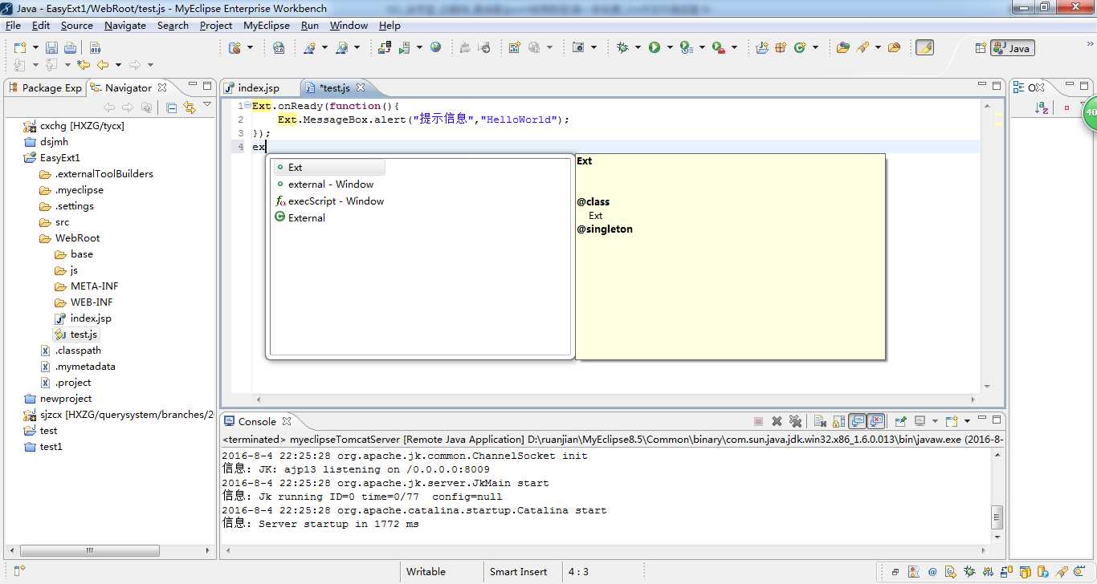Screen dimensions: 1097x584
Task: Choose 'external - Window' completion proposal
Action: (331, 185)
